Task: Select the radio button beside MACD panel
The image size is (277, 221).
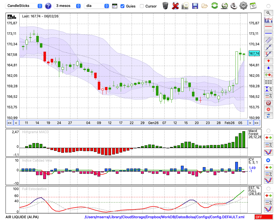Action: pyautogui.click(x=268, y=130)
